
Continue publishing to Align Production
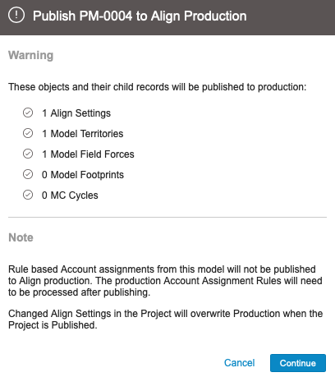(x=298, y=363)
